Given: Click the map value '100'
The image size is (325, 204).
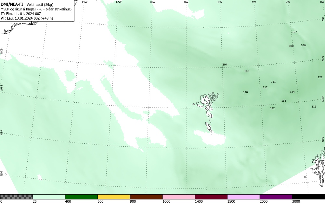Looking at the screenshot, I should 291,46.
